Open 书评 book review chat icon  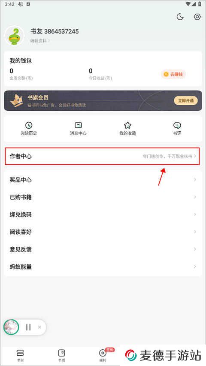pyautogui.click(x=177, y=129)
